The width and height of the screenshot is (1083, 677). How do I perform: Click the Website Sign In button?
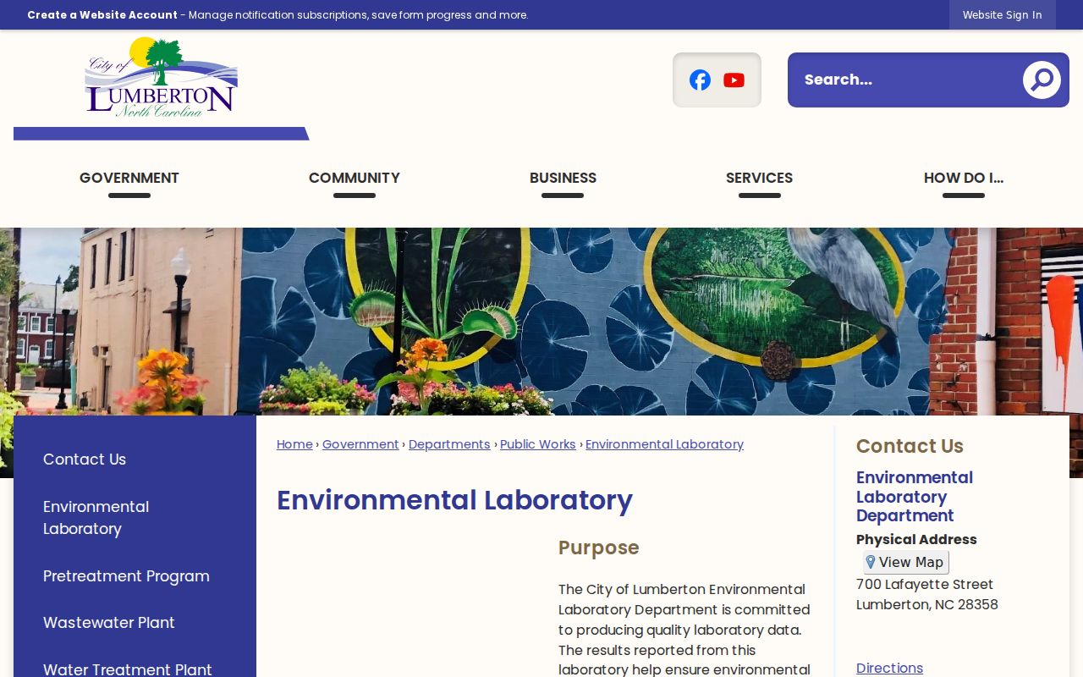(x=1002, y=15)
